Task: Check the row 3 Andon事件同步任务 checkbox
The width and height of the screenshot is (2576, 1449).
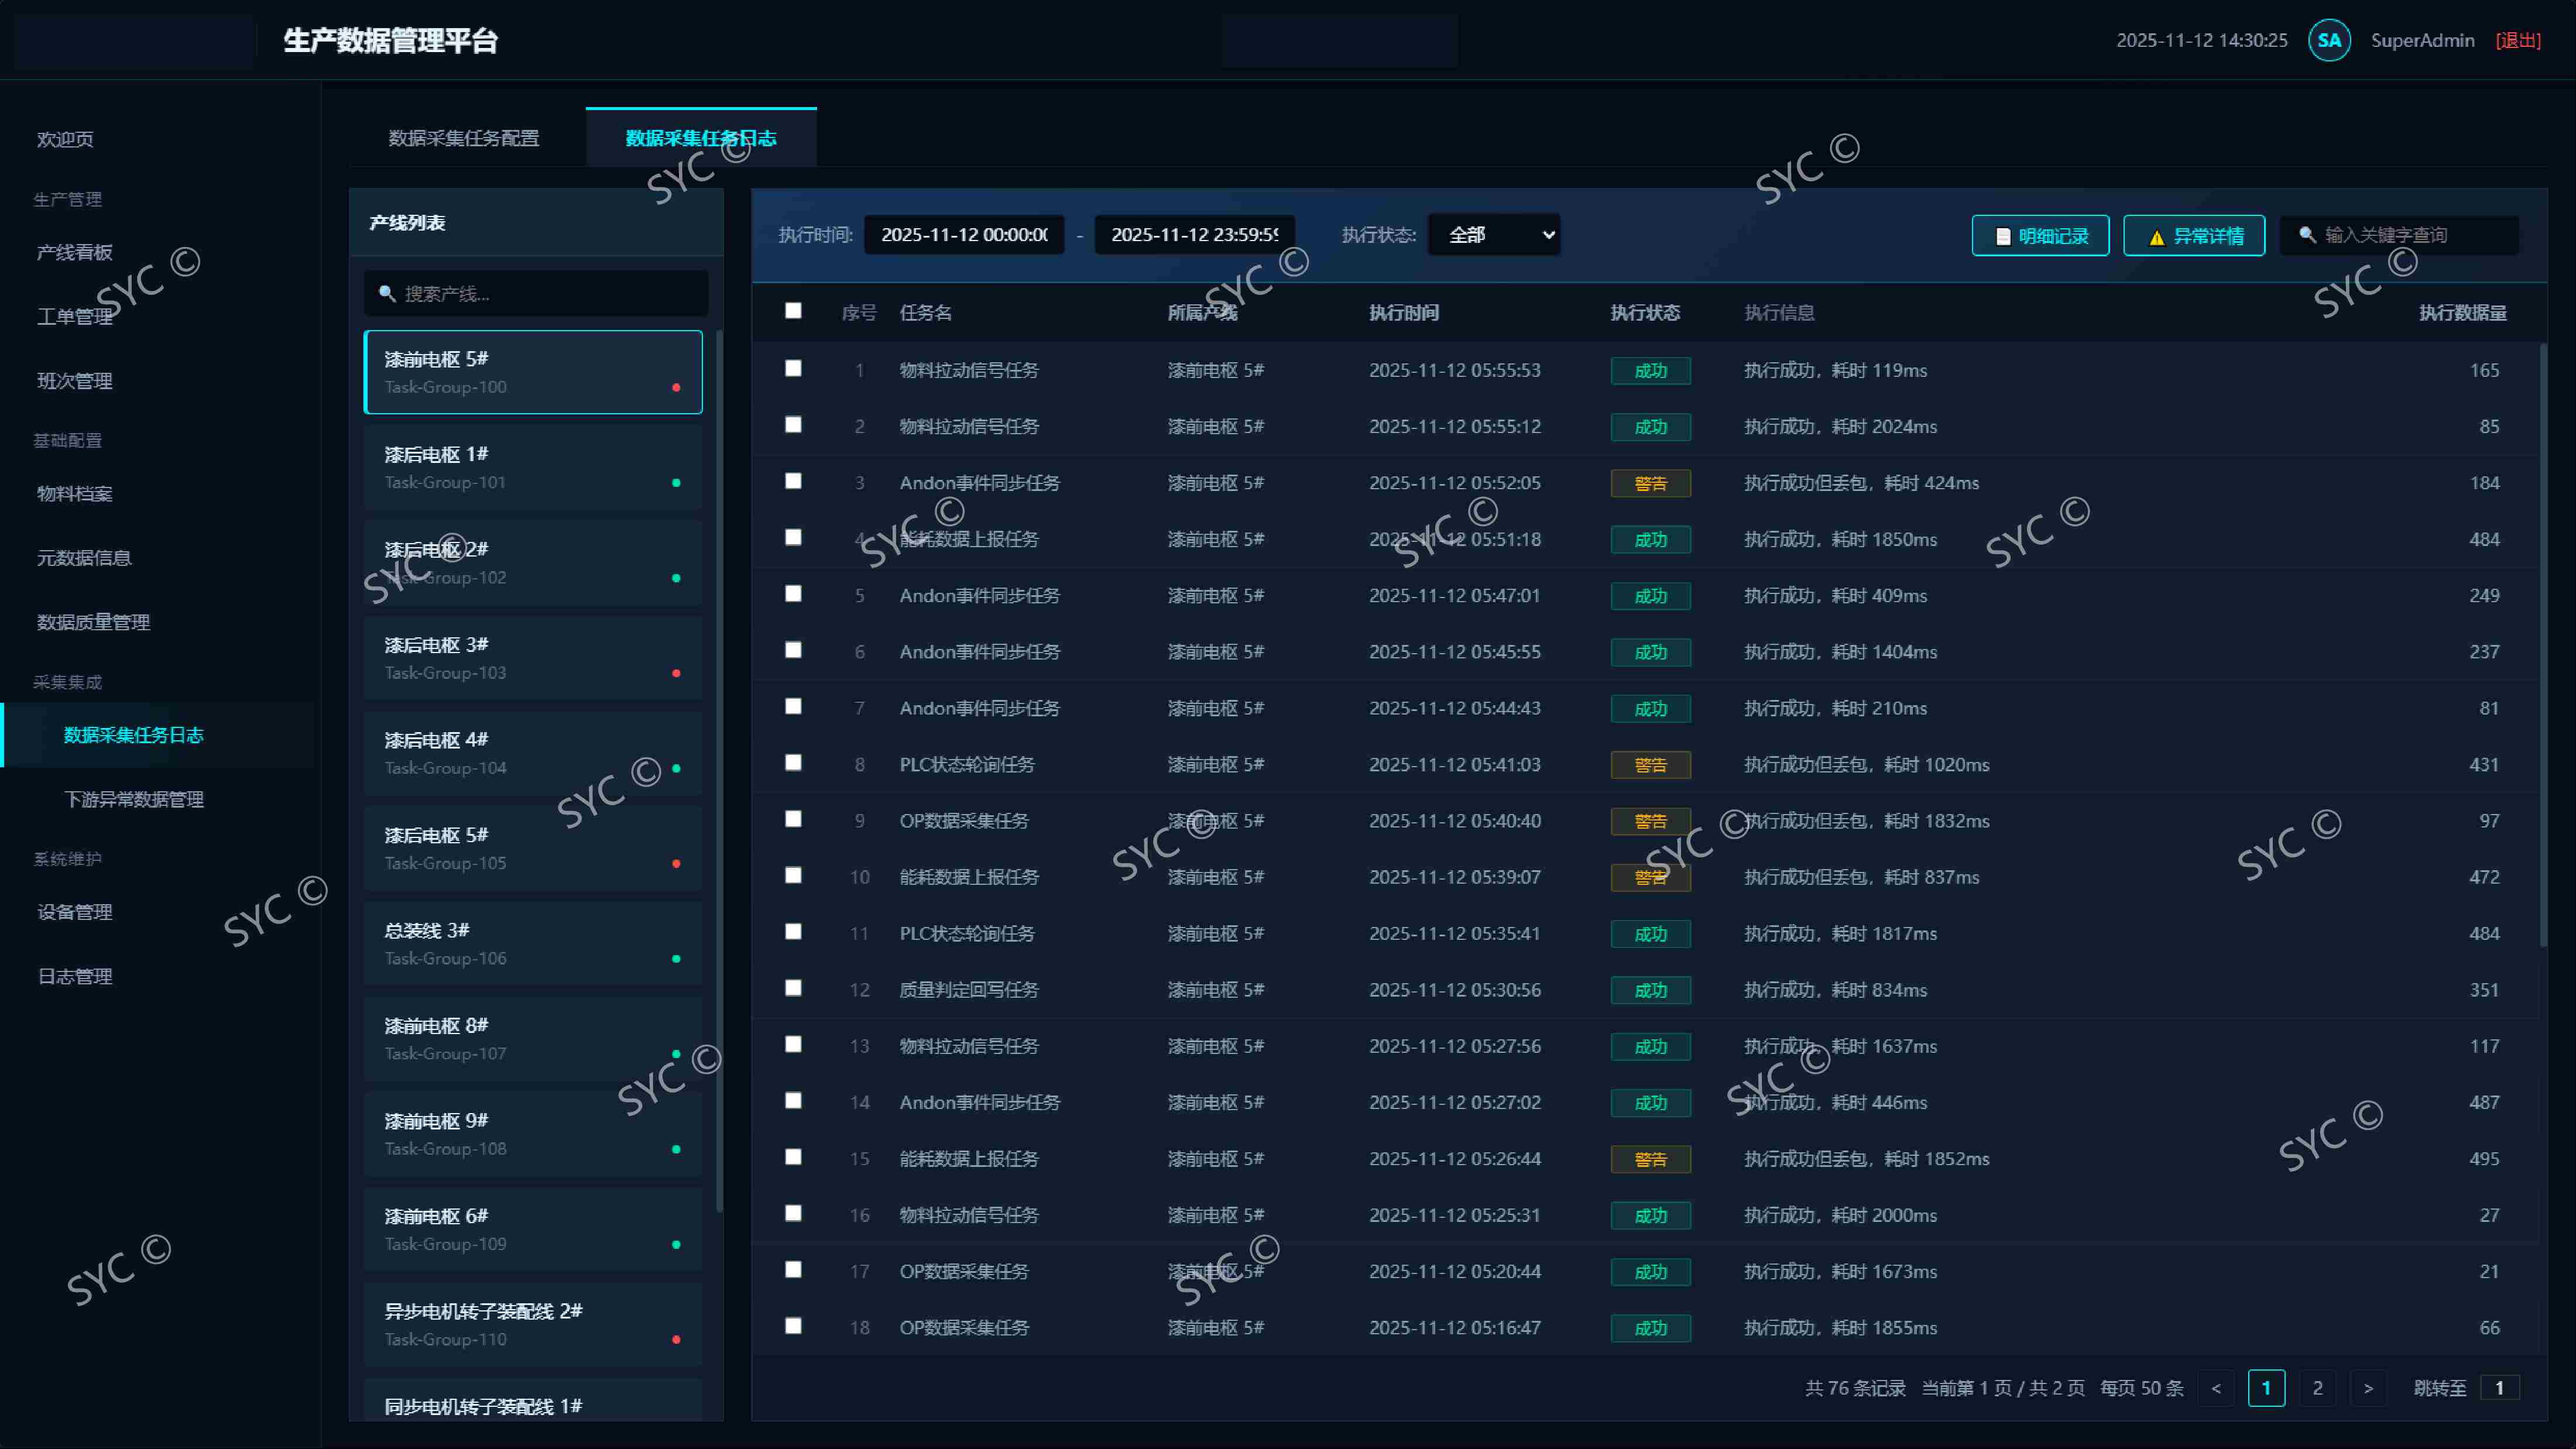Action: click(793, 481)
